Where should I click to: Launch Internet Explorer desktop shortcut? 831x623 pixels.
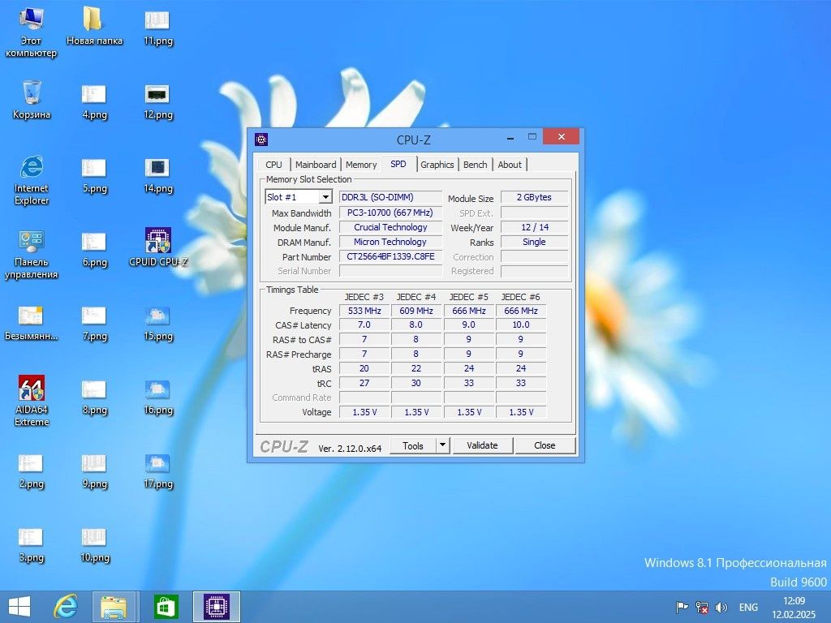[32, 180]
